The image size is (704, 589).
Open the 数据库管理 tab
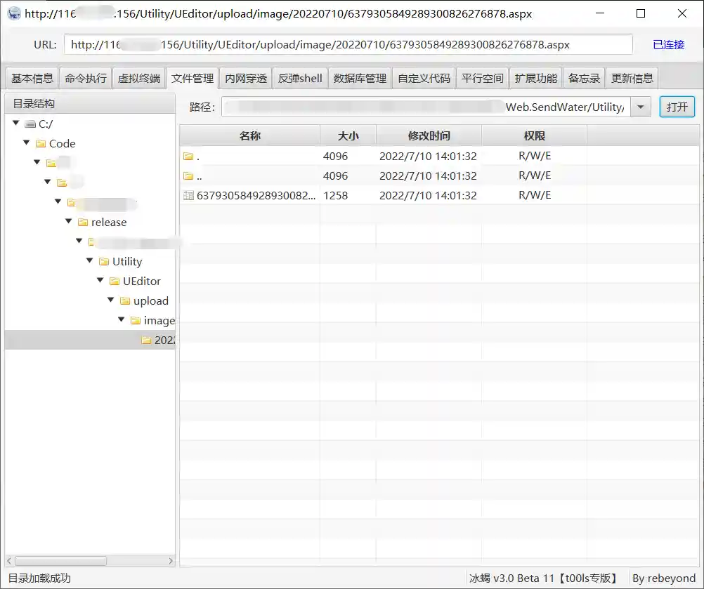tap(360, 78)
